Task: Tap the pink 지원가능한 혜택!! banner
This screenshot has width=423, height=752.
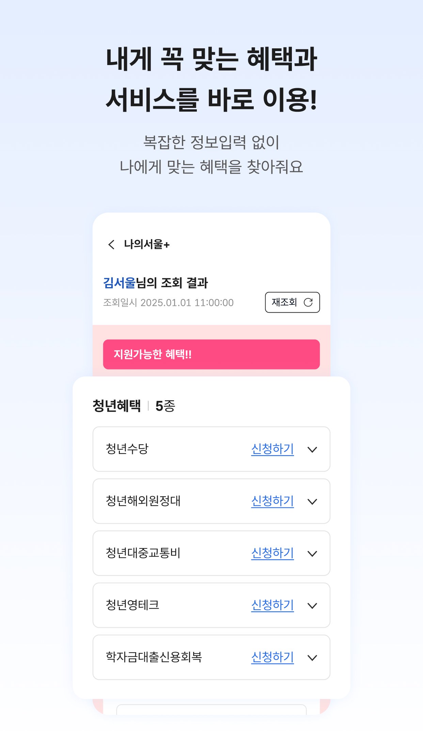Action: point(211,354)
